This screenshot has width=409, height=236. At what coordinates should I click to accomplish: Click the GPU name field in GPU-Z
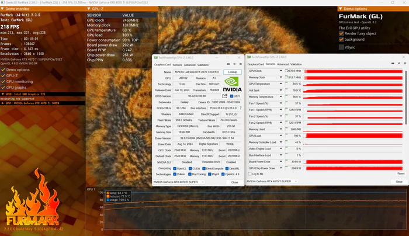click(x=197, y=72)
